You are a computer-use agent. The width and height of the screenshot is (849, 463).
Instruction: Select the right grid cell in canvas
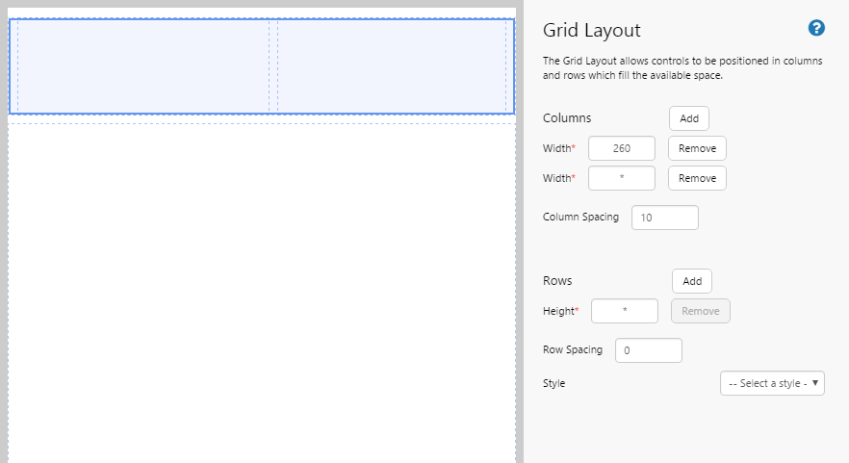(x=392, y=66)
